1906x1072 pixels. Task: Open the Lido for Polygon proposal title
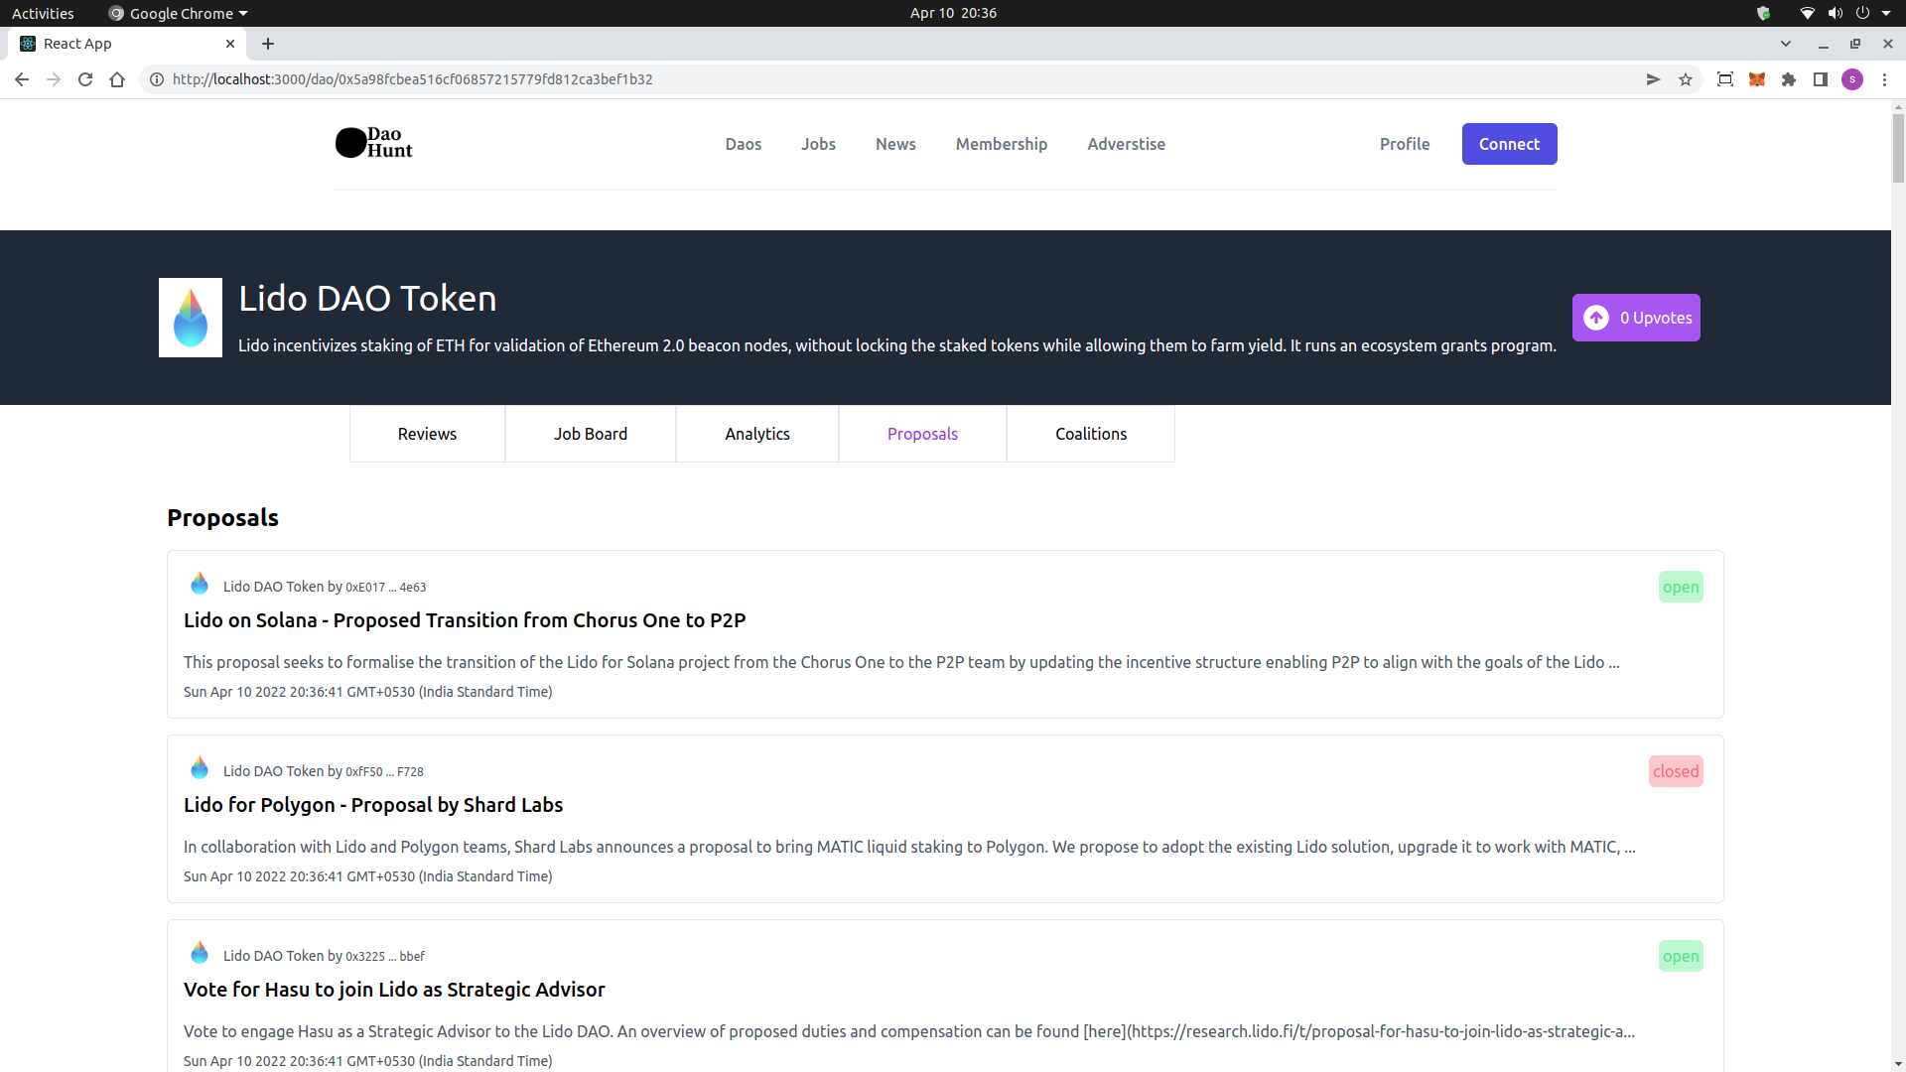pyautogui.click(x=373, y=805)
